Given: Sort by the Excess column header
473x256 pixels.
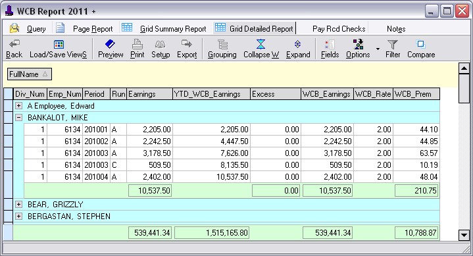Looking at the screenshot, I should tap(276, 94).
